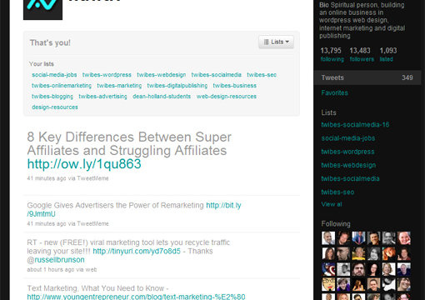Open orange-haired avatar in second Following row
This screenshot has height=300, width=425.
click(388, 253)
